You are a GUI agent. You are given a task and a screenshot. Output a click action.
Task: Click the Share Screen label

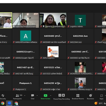(46, 99)
